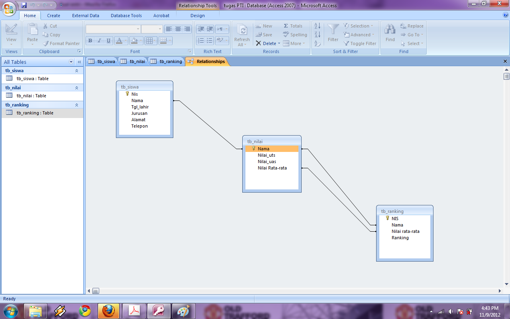510x319 pixels.
Task: Click the New record button
Action: 265,26
